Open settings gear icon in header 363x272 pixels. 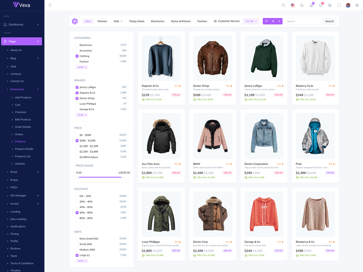point(357,5)
